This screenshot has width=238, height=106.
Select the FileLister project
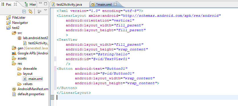[x=19, y=18]
